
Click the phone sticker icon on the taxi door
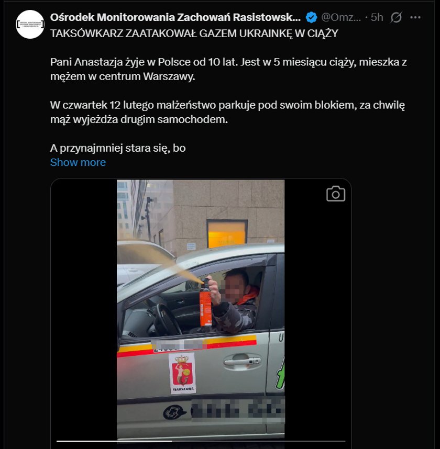click(174, 412)
